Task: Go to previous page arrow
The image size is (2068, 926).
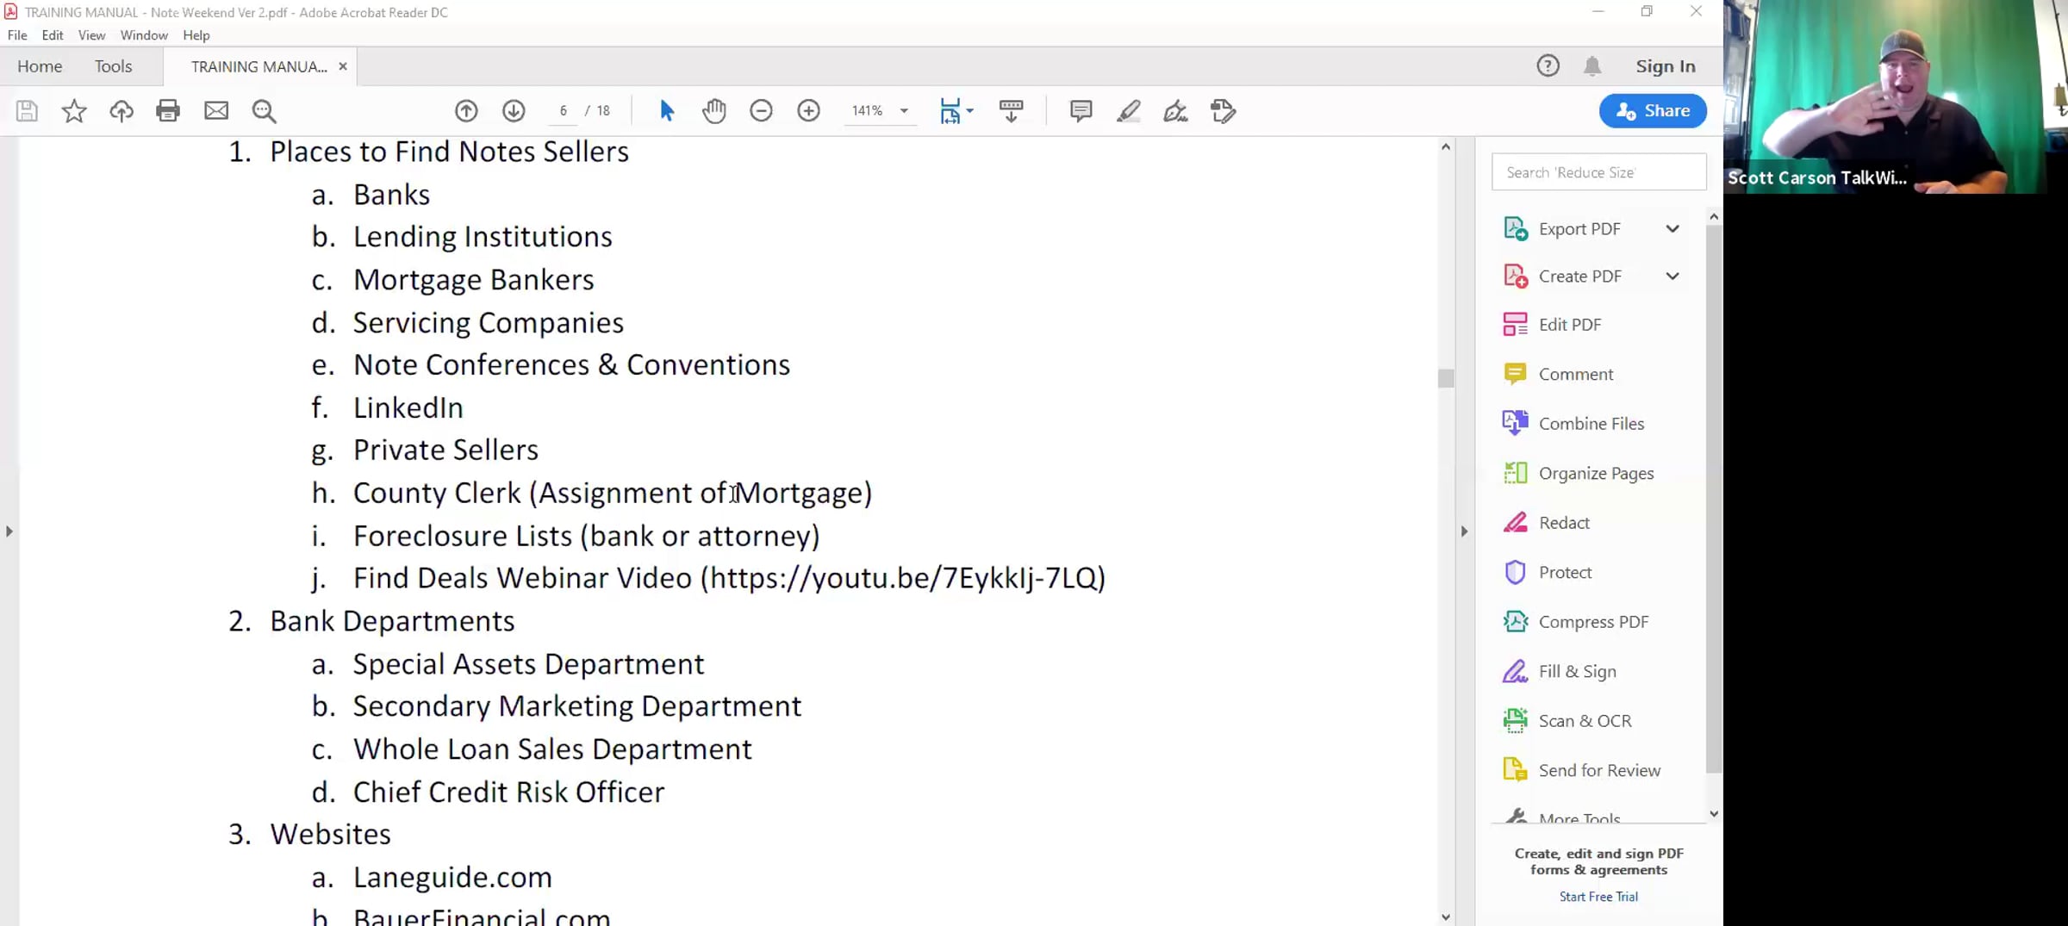Action: [466, 111]
